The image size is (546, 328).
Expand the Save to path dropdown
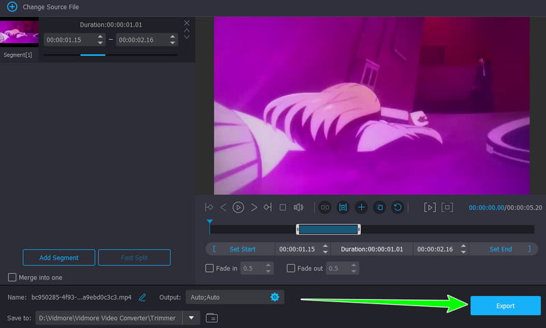(191, 318)
